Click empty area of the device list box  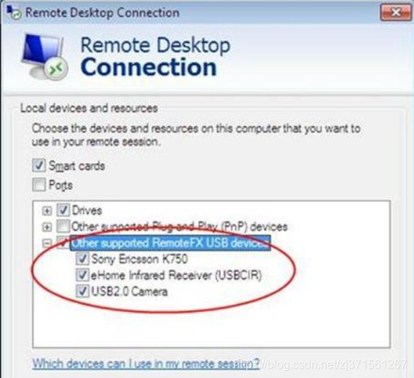pyautogui.click(x=211, y=327)
